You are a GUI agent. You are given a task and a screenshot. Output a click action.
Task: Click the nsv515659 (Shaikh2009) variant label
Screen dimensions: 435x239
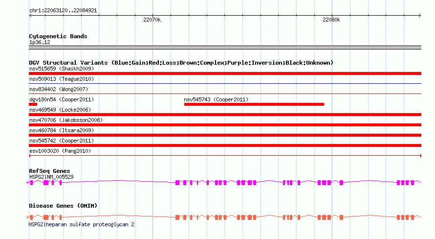point(62,69)
